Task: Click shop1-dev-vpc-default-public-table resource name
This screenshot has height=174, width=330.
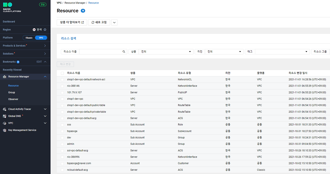Action: (86, 105)
